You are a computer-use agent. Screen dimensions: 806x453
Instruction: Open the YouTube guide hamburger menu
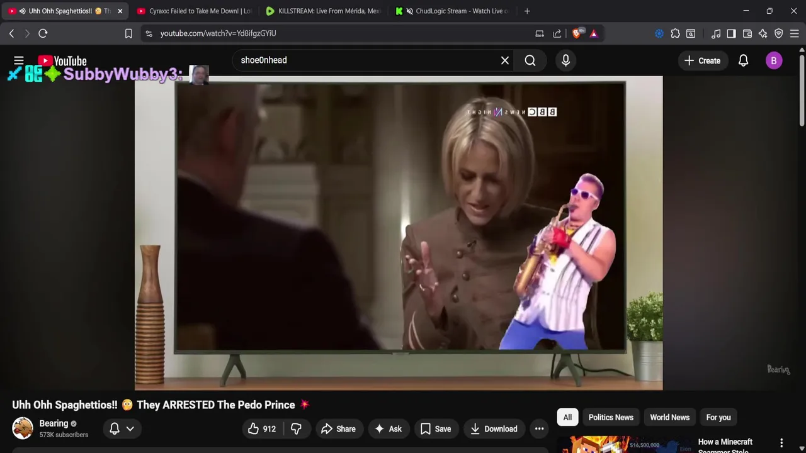pyautogui.click(x=19, y=60)
